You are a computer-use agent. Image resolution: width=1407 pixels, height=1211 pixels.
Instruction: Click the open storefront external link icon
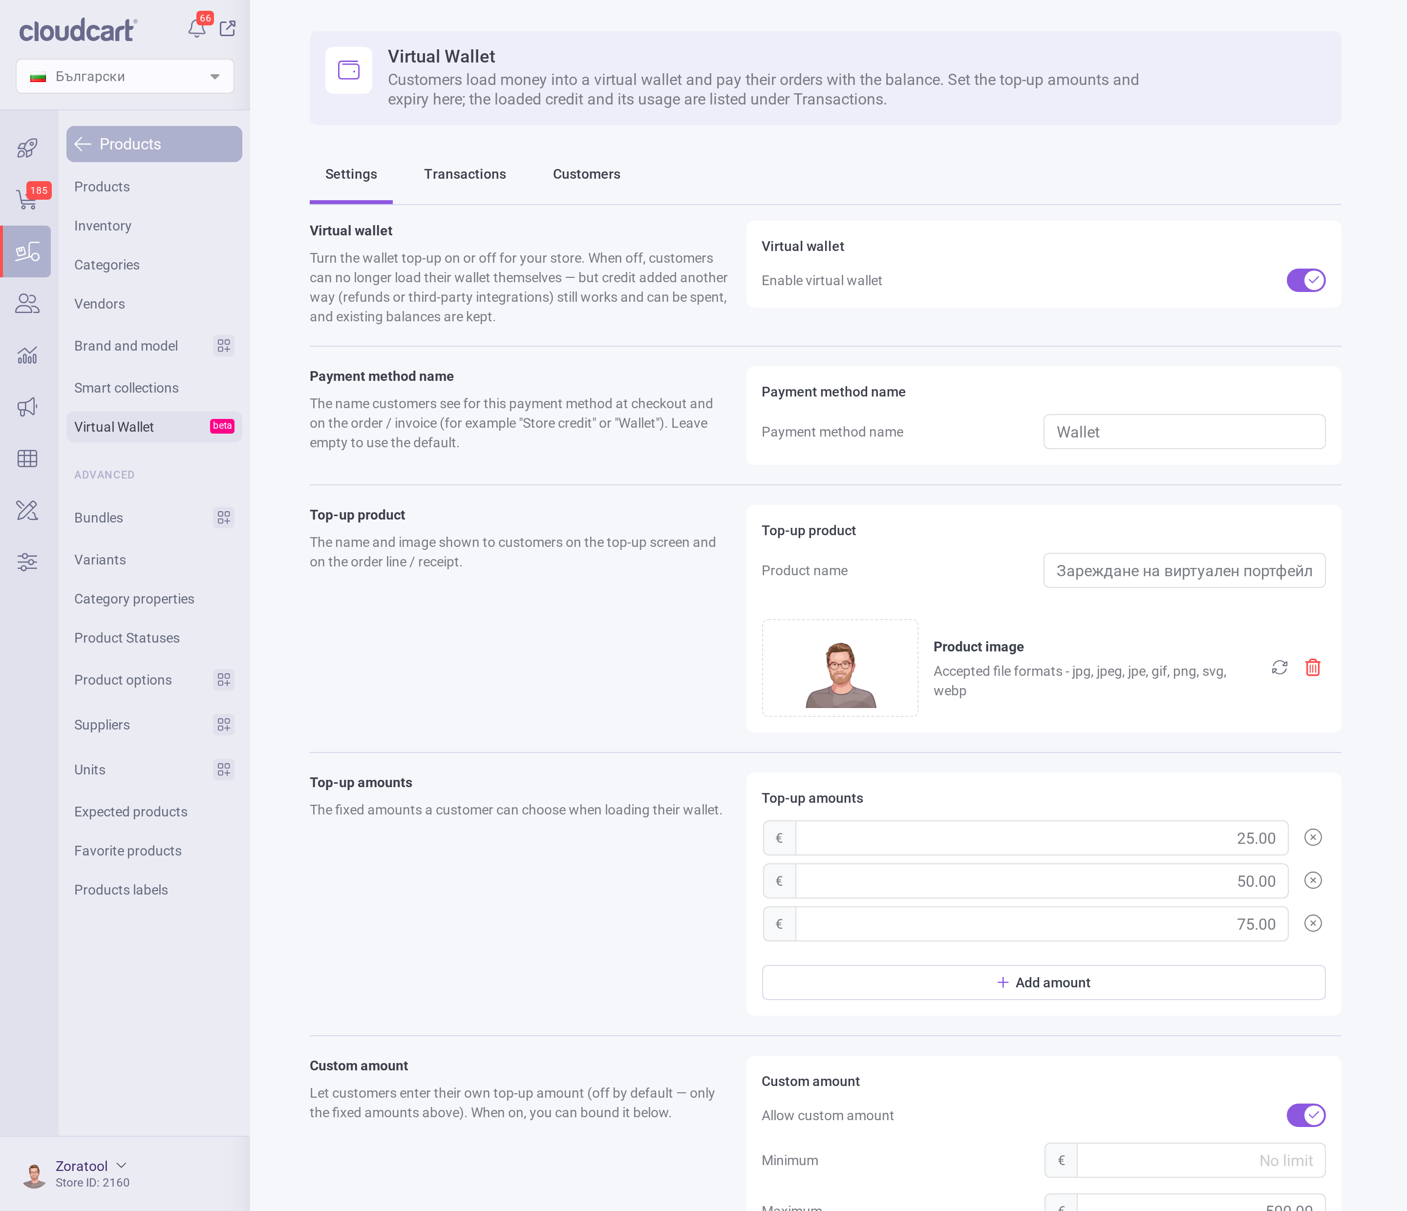pos(228,28)
